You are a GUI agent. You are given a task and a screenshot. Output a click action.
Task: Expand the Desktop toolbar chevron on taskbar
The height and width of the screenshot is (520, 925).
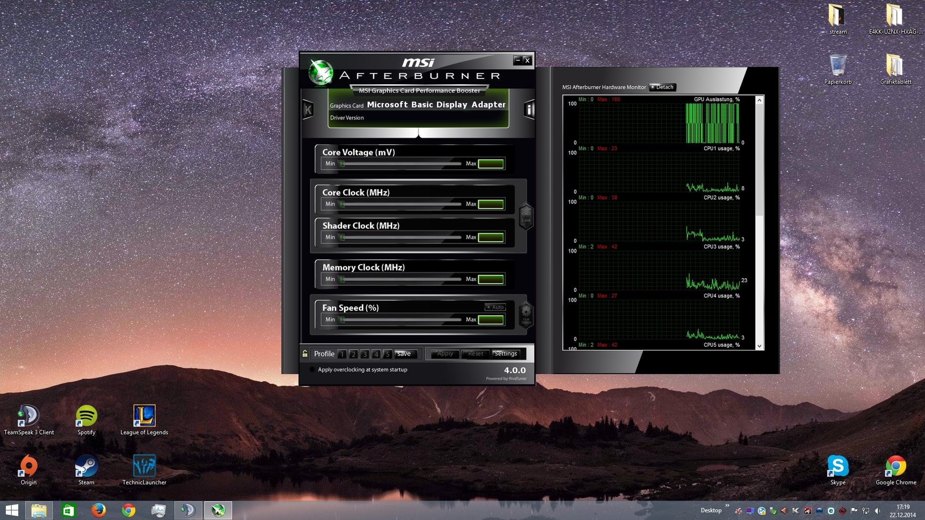click(x=727, y=506)
